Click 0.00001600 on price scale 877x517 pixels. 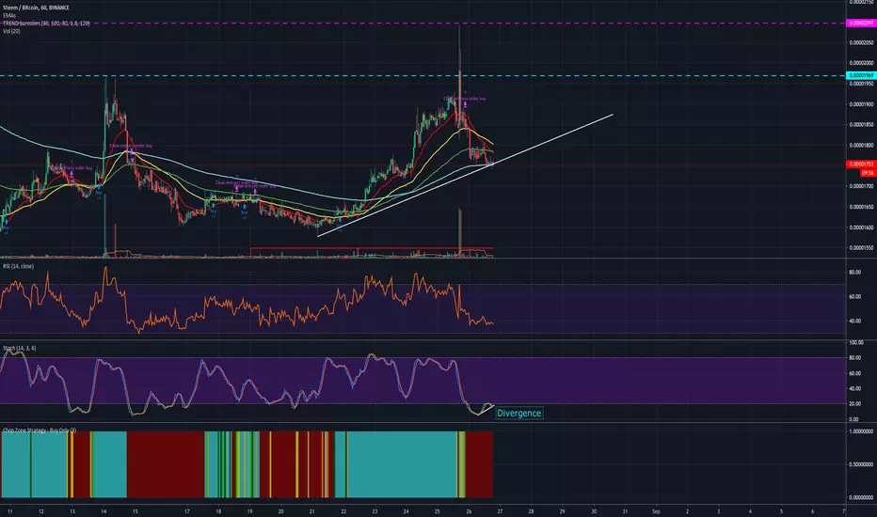862,227
